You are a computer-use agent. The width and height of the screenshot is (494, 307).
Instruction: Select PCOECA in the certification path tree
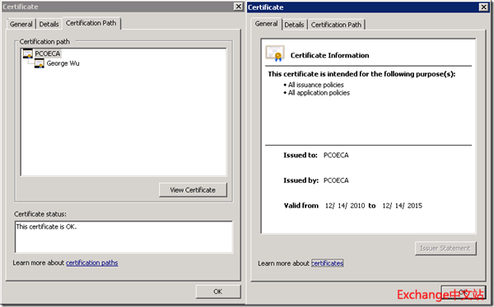48,53
